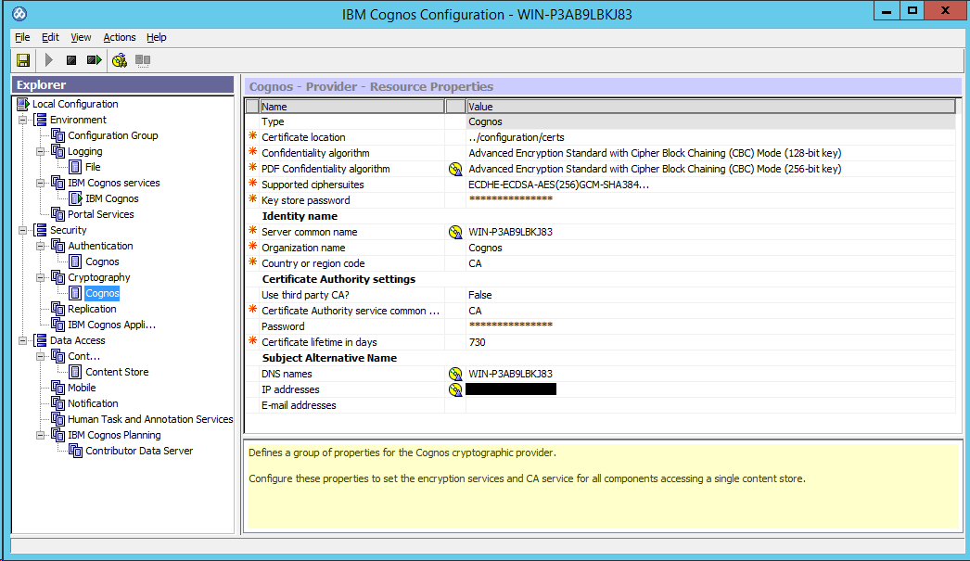This screenshot has width=970, height=561.
Task: Collapse the Logging tree node
Action: coord(41,151)
